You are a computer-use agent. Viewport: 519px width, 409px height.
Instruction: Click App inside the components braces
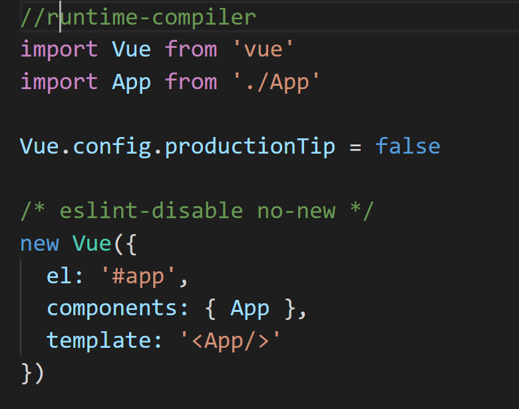[x=250, y=309]
